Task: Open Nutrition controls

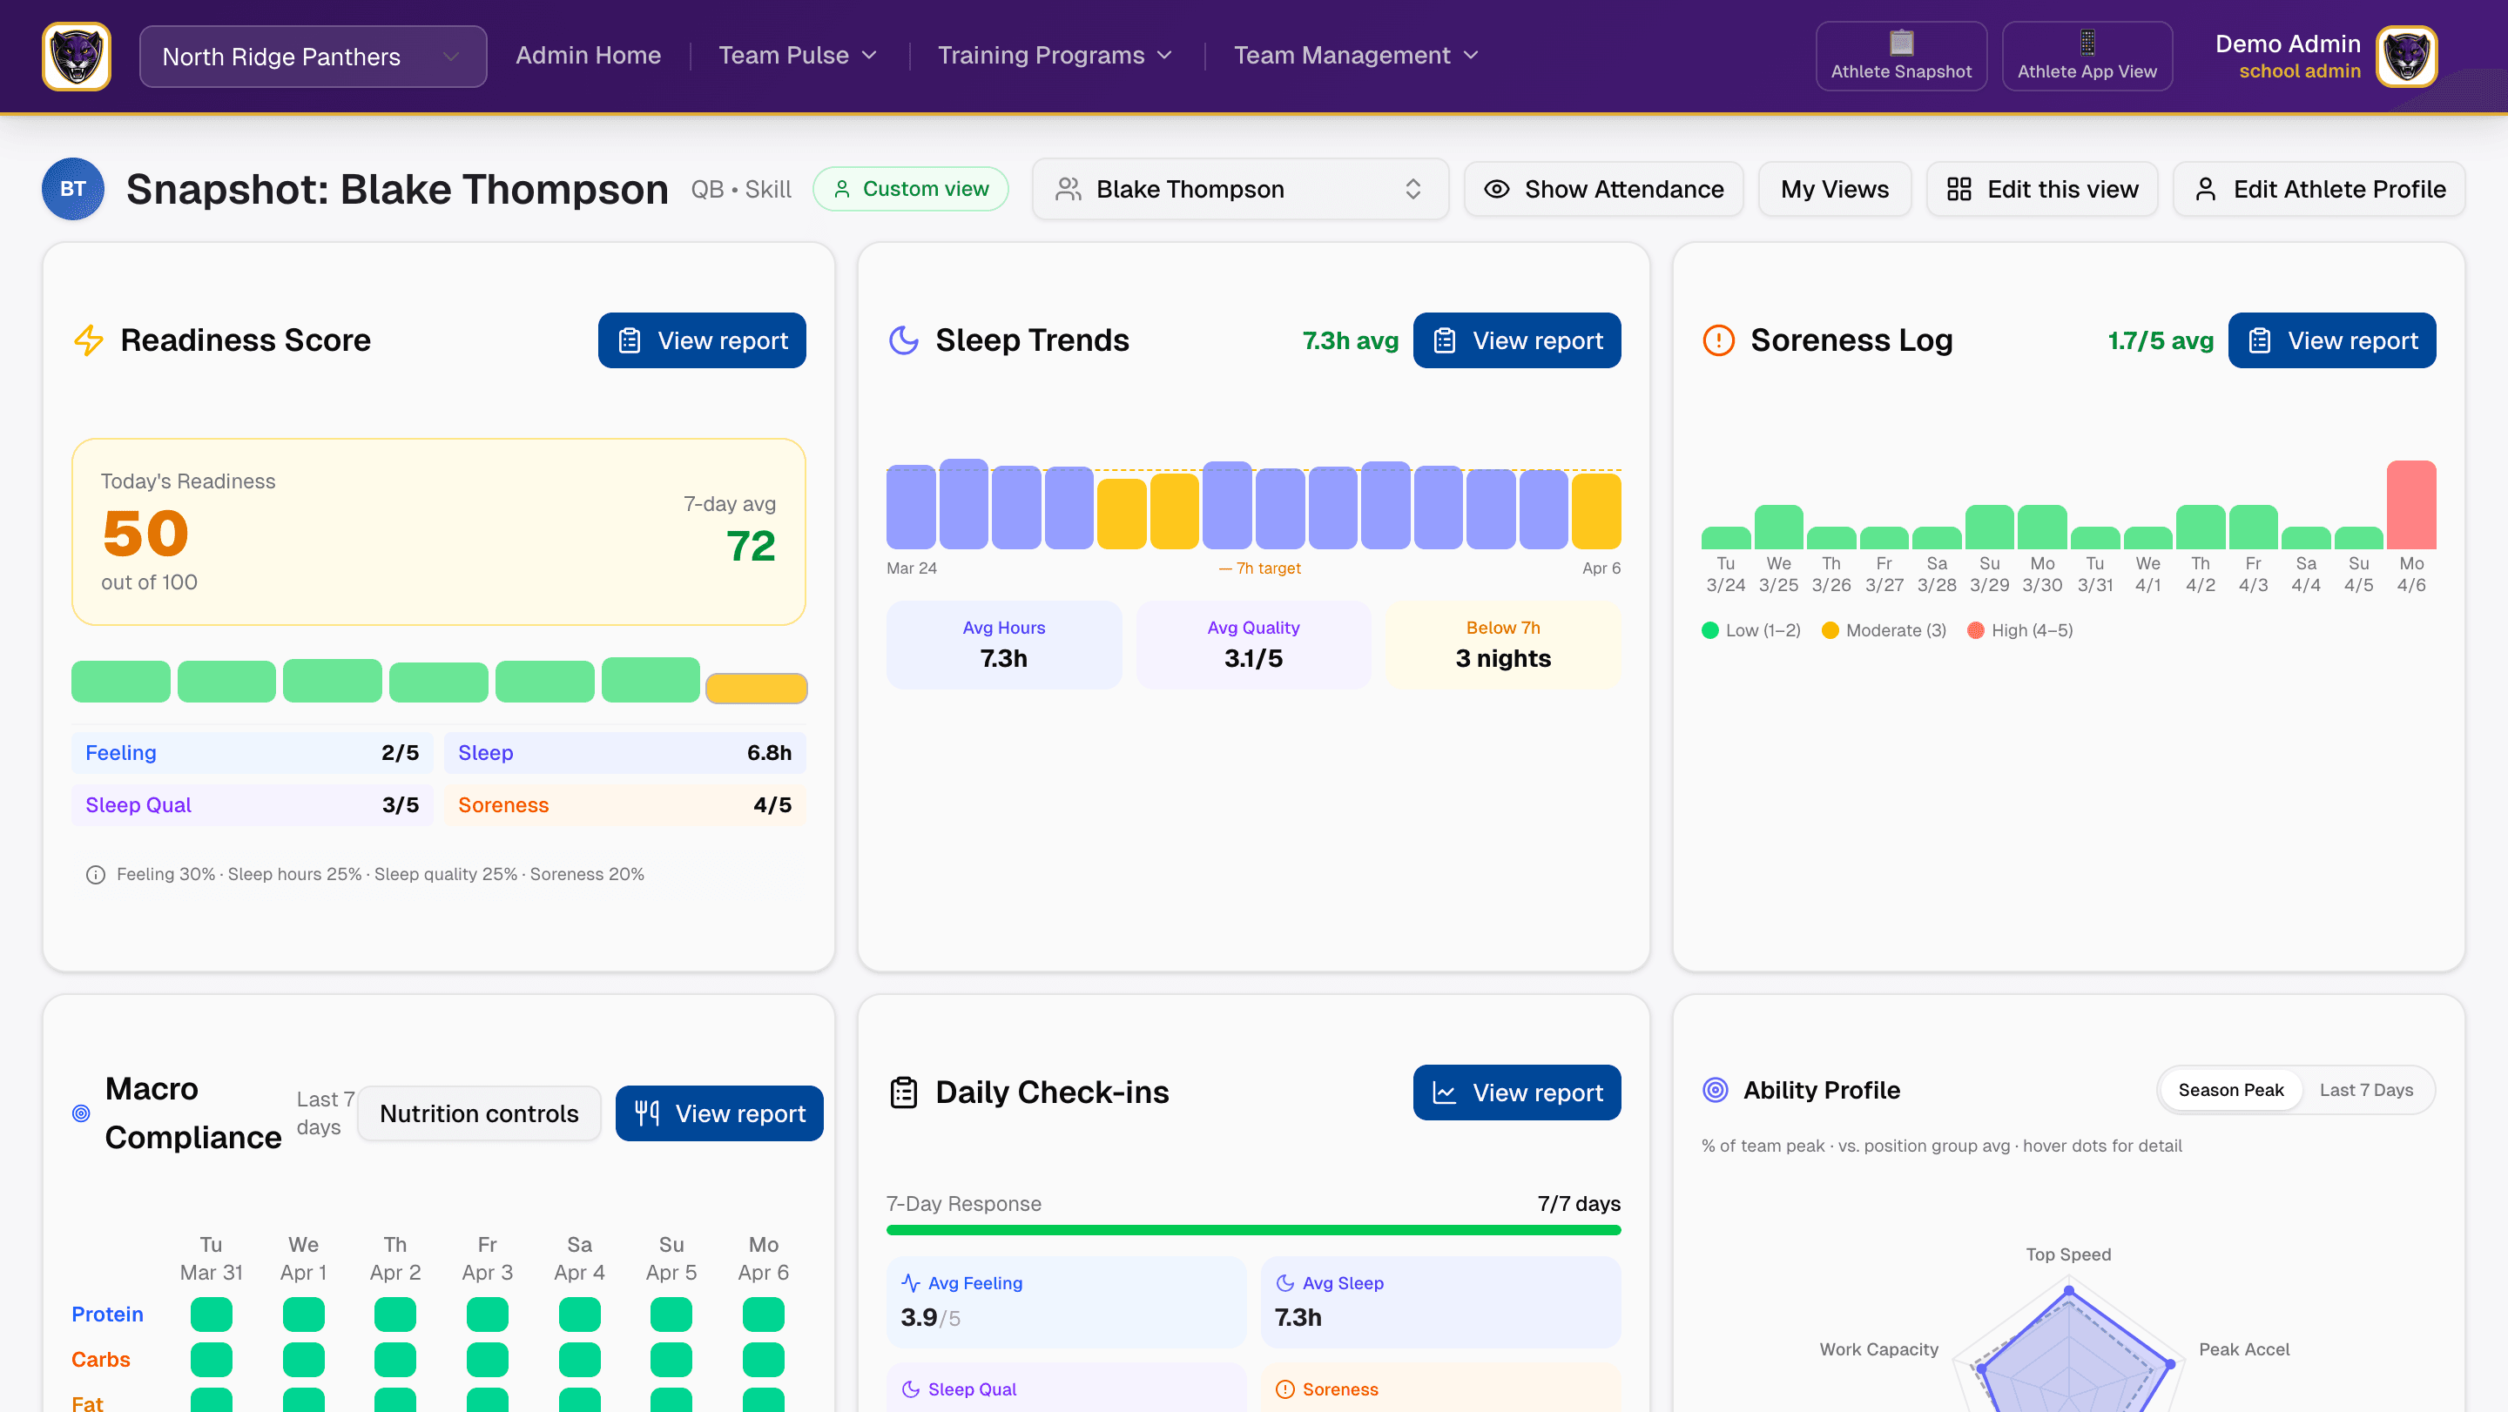Action: point(479,1113)
